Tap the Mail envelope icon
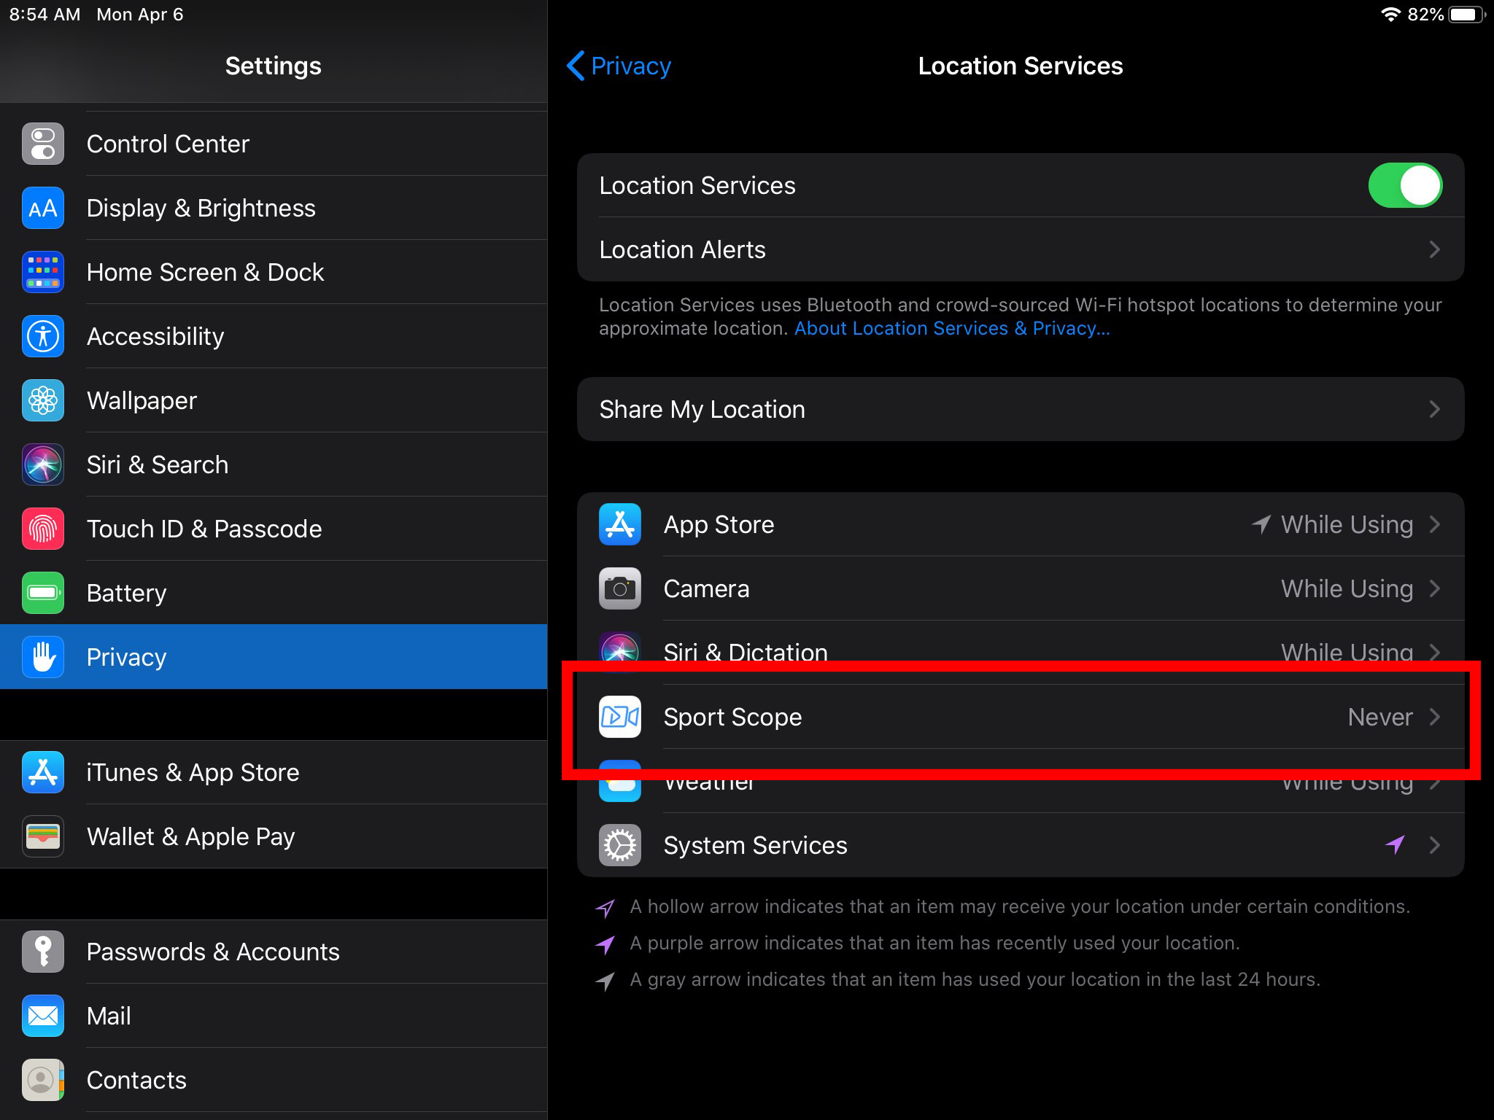This screenshot has height=1120, width=1494. tap(43, 1016)
